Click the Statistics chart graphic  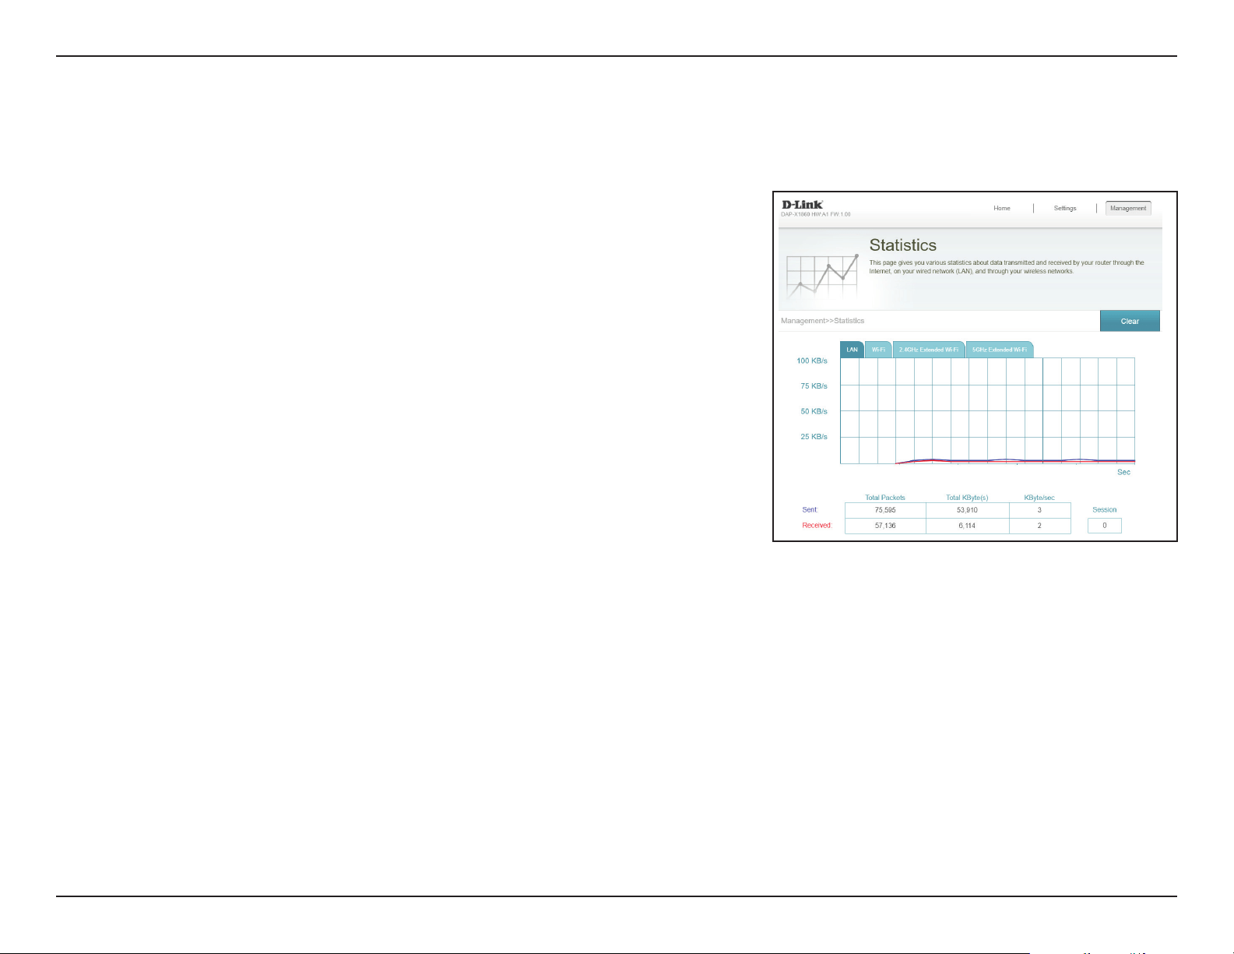(x=822, y=278)
